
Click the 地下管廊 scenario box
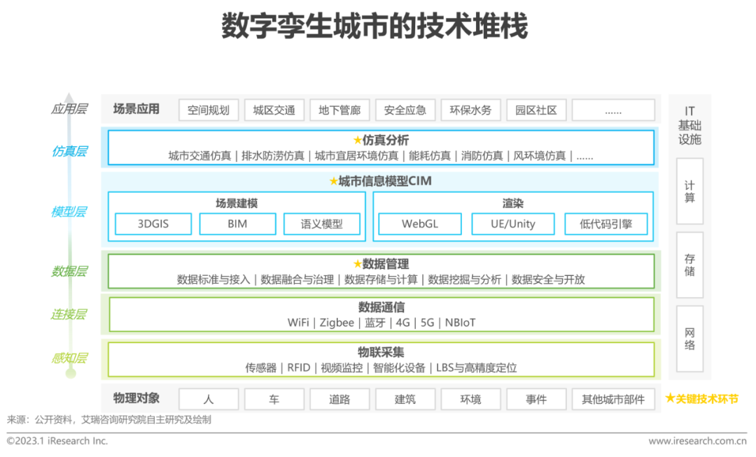click(339, 110)
